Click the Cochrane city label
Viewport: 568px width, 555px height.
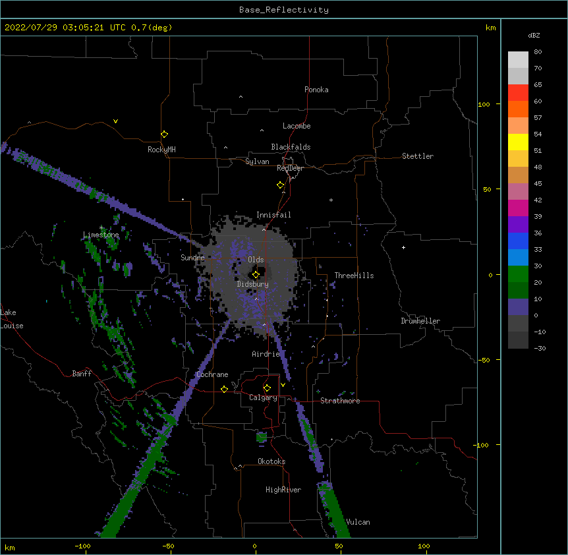pyautogui.click(x=212, y=374)
